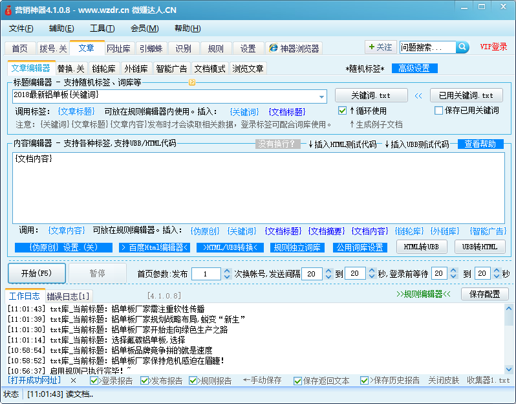Click the double left chevron icon
Image resolution: width=516 pixels, height=404 pixels.
click(x=418, y=96)
